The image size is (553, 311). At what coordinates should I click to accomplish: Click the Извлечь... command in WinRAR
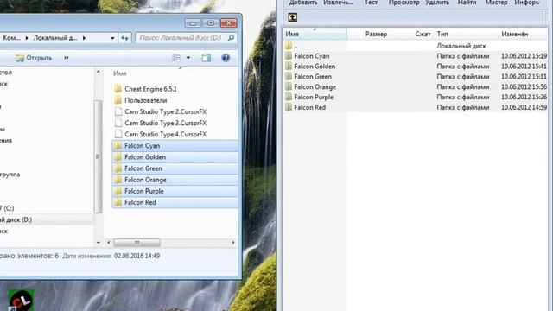coord(338,3)
